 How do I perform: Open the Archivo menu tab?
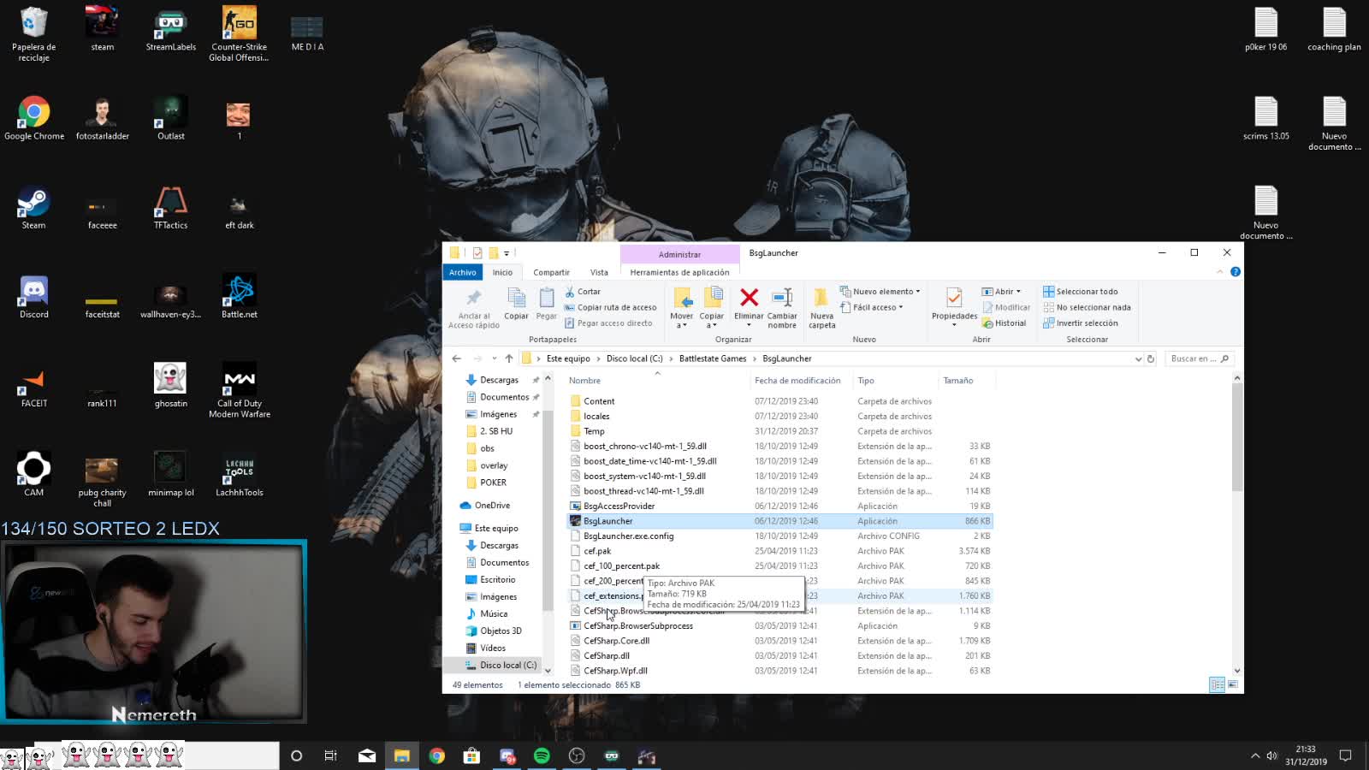(x=462, y=272)
